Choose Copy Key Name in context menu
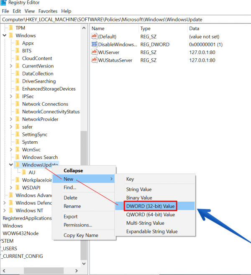The image size is (251, 275). click(x=84, y=235)
